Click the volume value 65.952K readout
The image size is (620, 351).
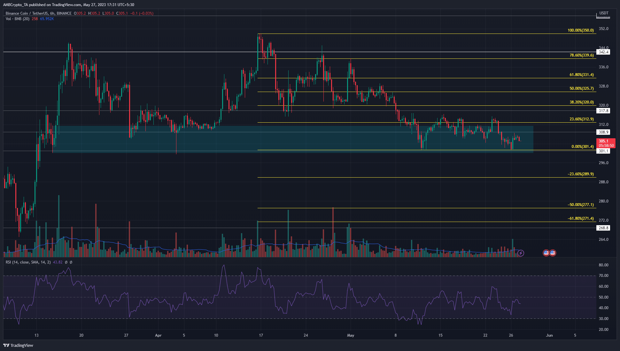point(47,19)
